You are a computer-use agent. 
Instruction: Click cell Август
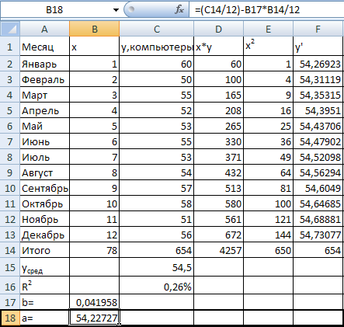click(x=44, y=172)
